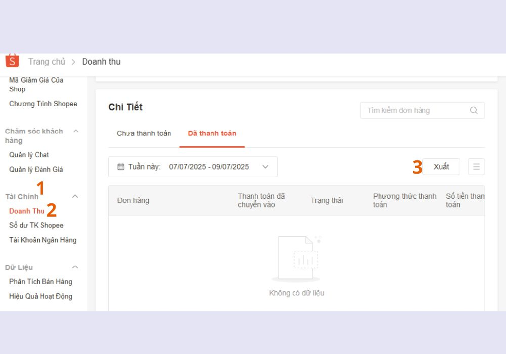This screenshot has width=506, height=354.
Task: Collapse the Chăm sóc khách hàng section
Action: click(x=76, y=131)
